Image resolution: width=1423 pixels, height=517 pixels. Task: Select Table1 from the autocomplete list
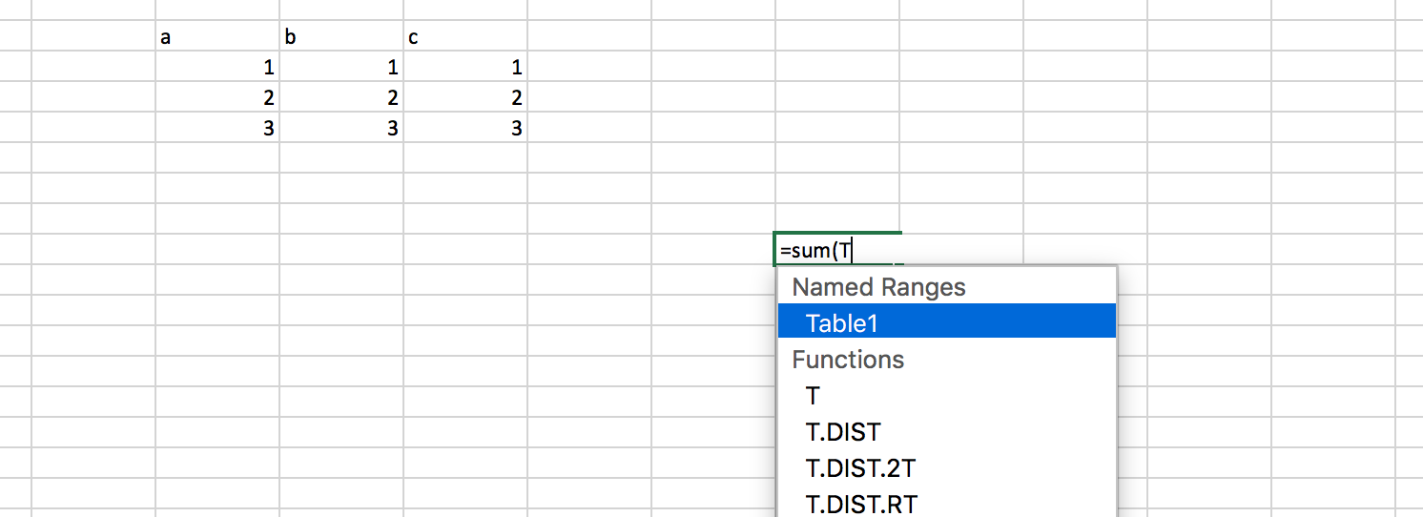click(841, 323)
